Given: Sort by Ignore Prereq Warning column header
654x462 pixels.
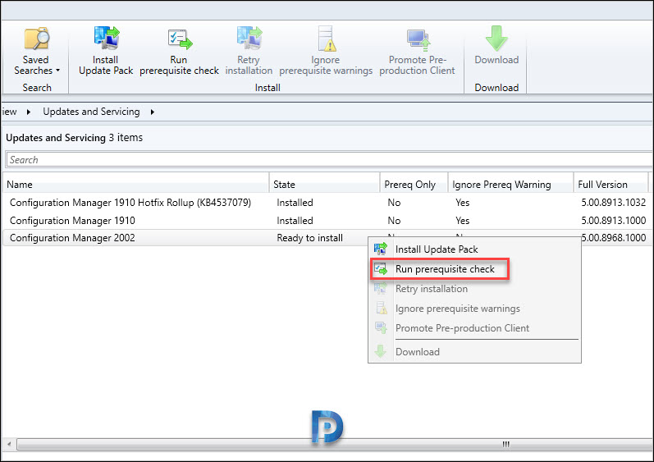Looking at the screenshot, I should (510, 184).
